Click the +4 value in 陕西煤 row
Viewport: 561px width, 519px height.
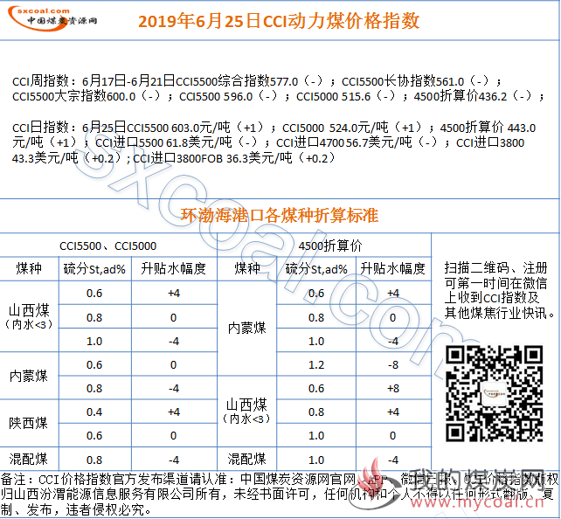tap(174, 412)
